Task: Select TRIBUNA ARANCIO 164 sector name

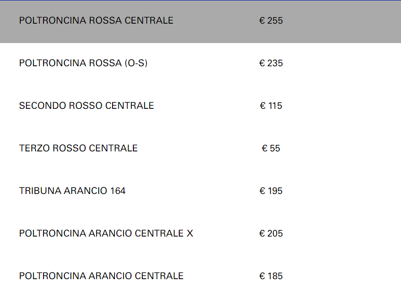Action: coord(72,191)
